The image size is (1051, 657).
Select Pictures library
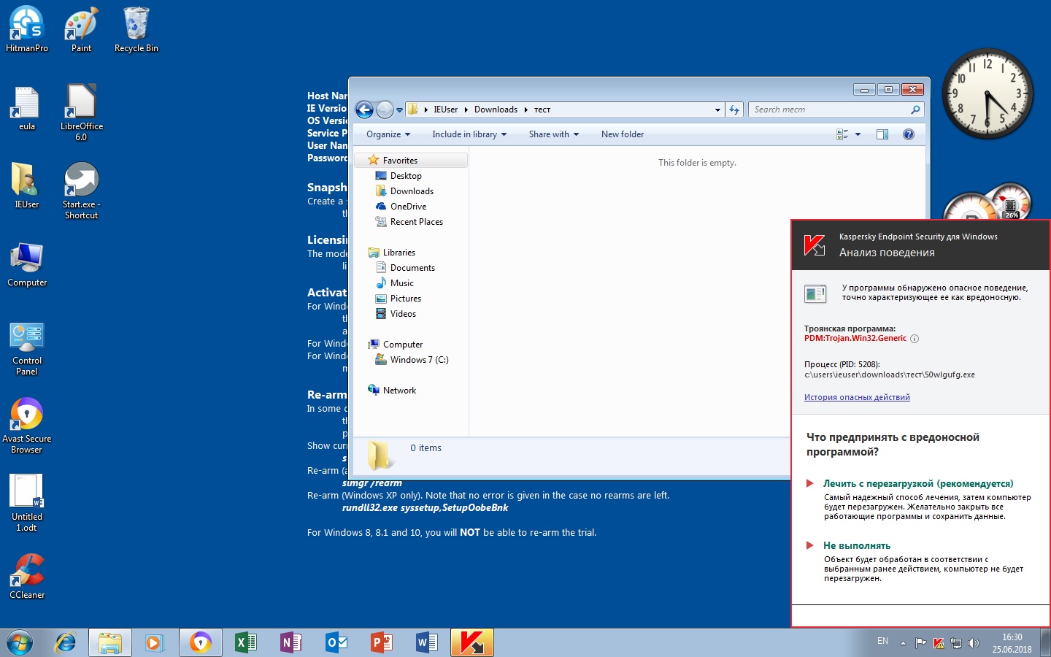tap(405, 299)
